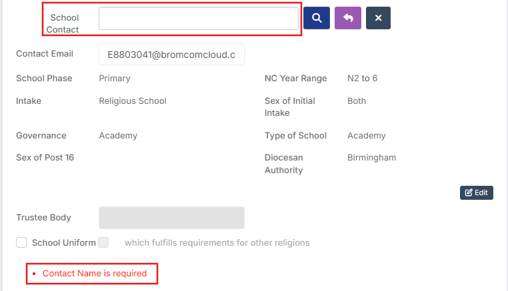Clear School Contact with the X button
Image resolution: width=508 pixels, height=291 pixels.
[x=378, y=18]
